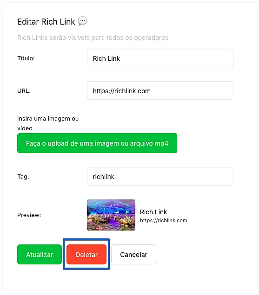The width and height of the screenshot is (259, 295).
Task: Open the preview thumbnail image
Action: [x=111, y=215]
